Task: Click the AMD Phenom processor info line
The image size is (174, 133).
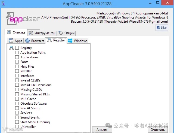Action: click(x=105, y=17)
